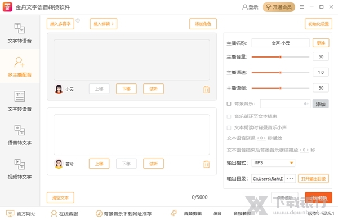The width and height of the screenshot is (338, 220).
Task: Delete the second role with its trash icon
Action: (206, 164)
